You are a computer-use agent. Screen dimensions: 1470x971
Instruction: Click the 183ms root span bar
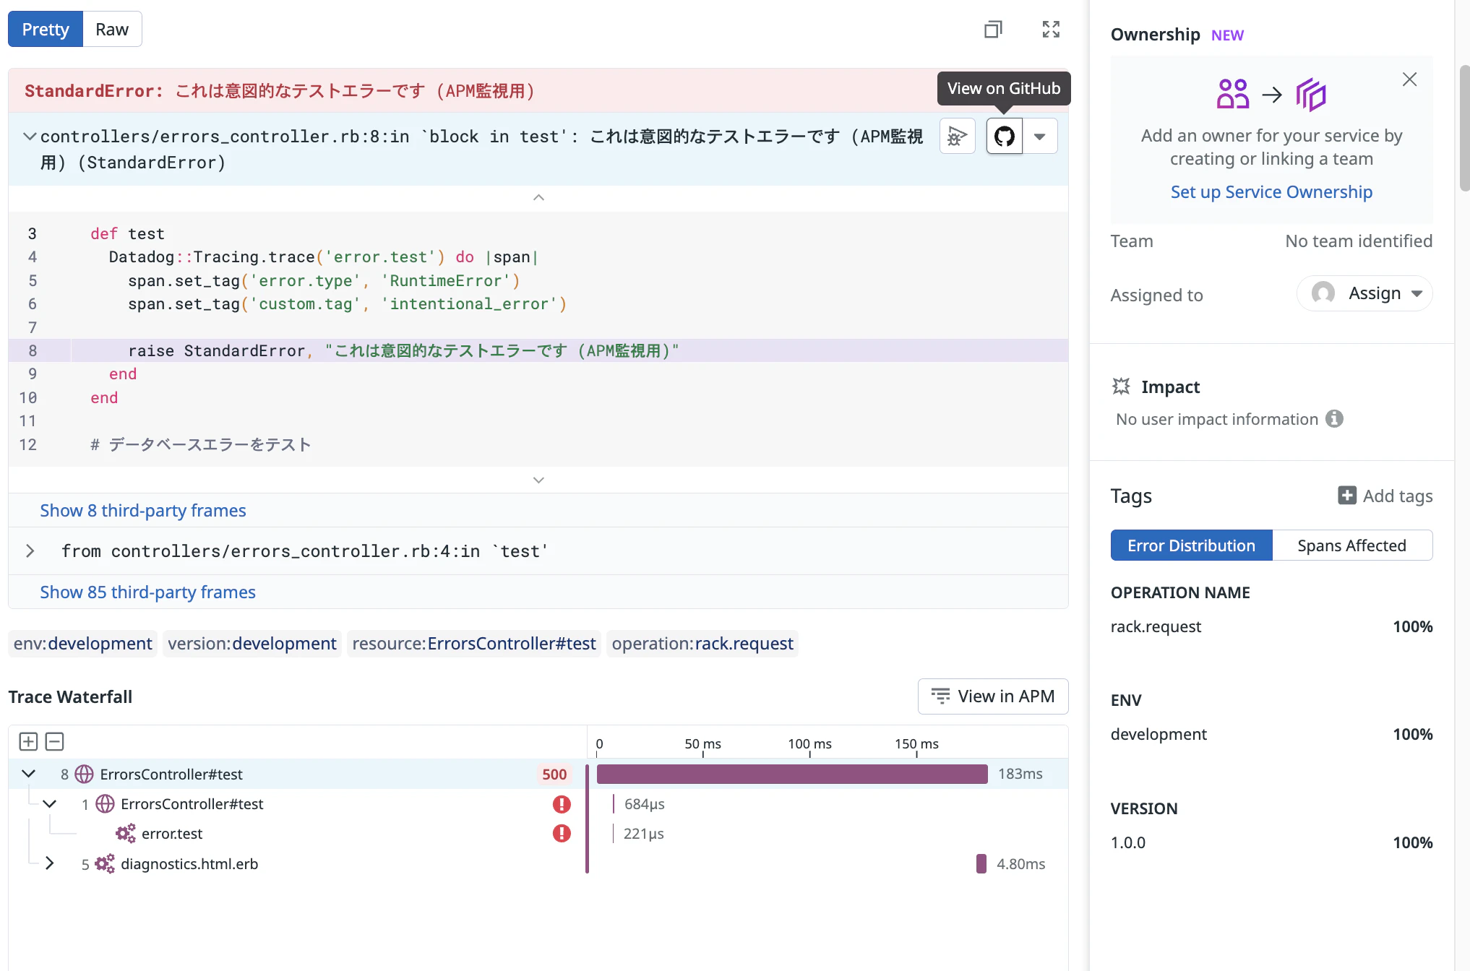tap(792, 774)
